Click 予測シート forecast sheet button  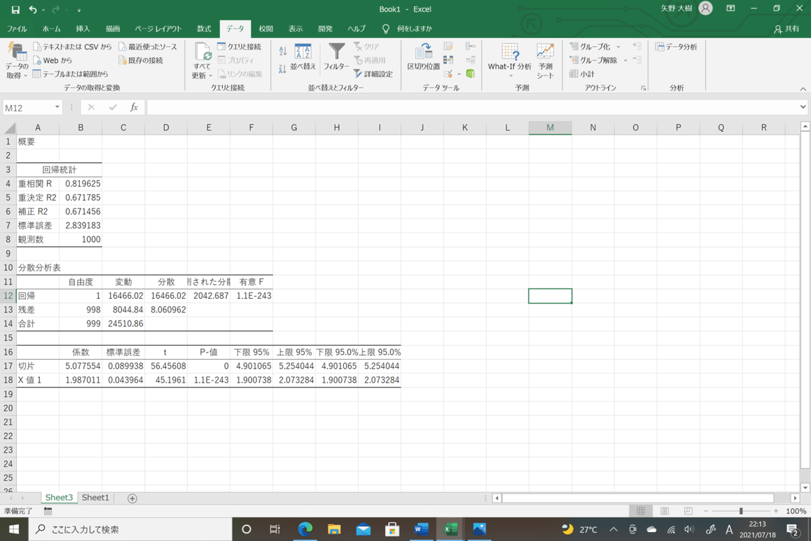(545, 61)
